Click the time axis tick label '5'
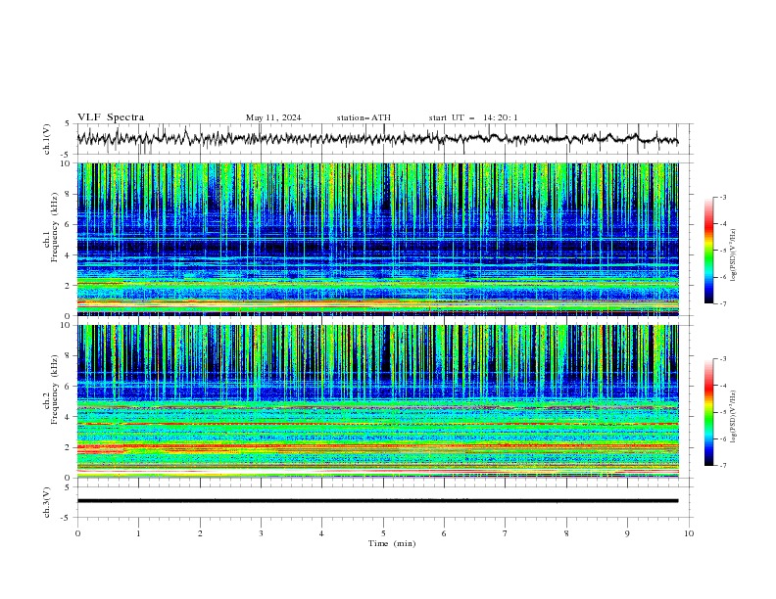 click(x=383, y=533)
